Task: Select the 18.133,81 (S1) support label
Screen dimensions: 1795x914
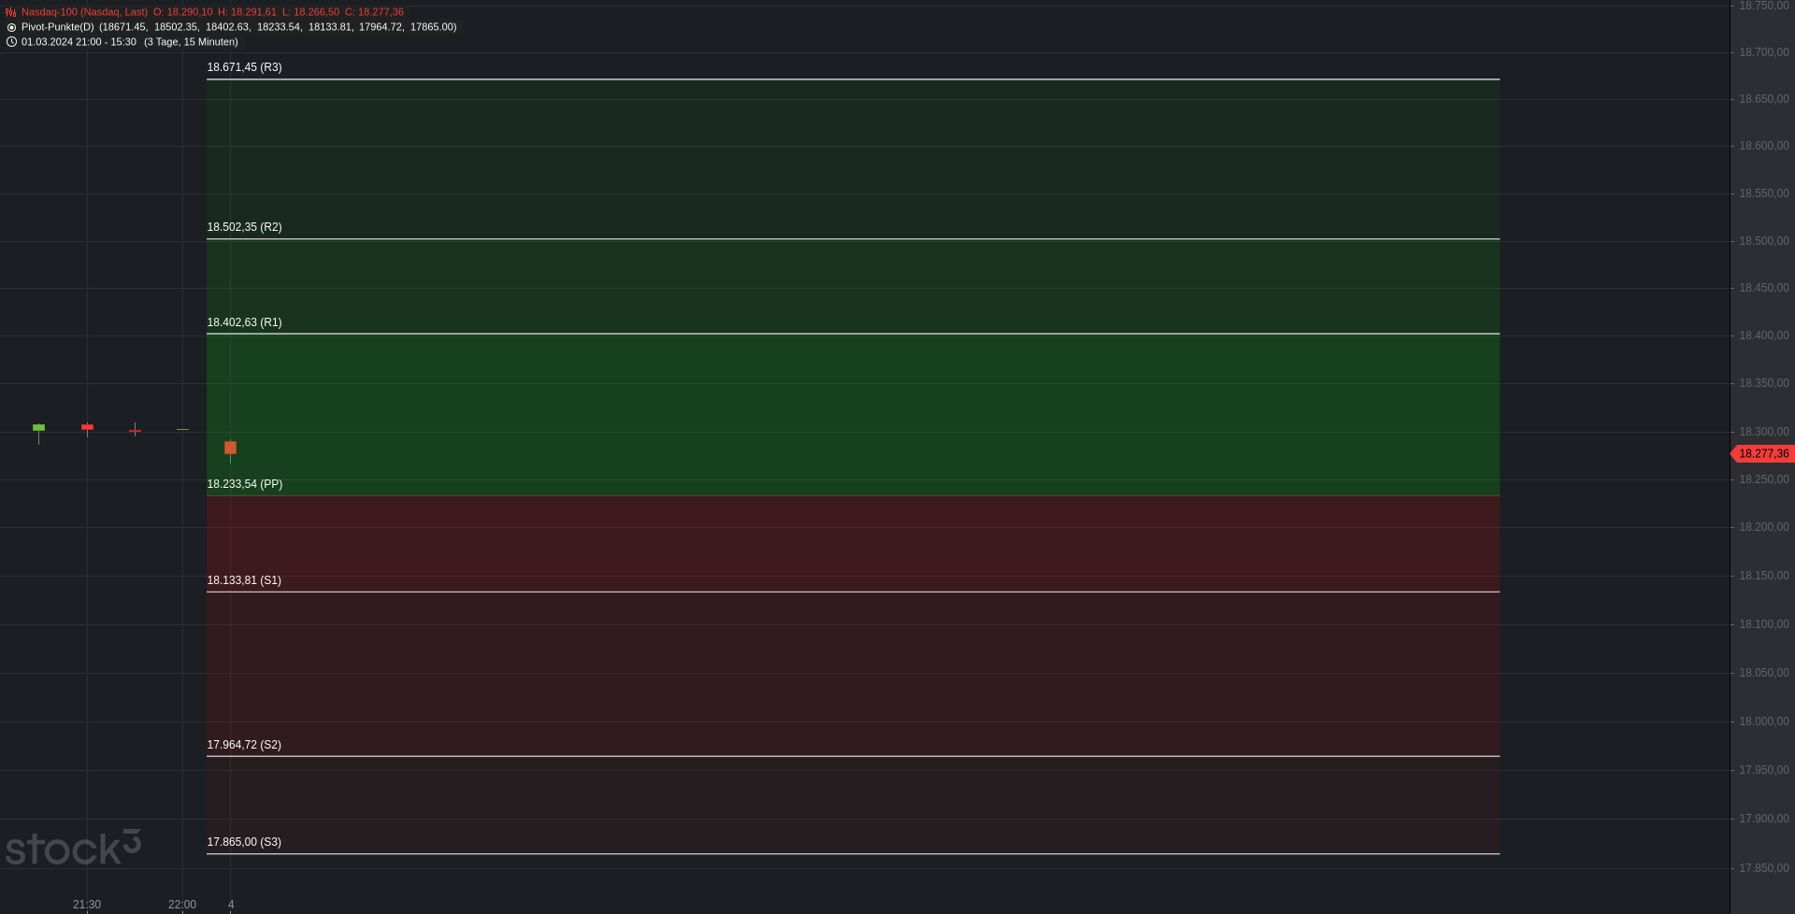Action: point(244,580)
